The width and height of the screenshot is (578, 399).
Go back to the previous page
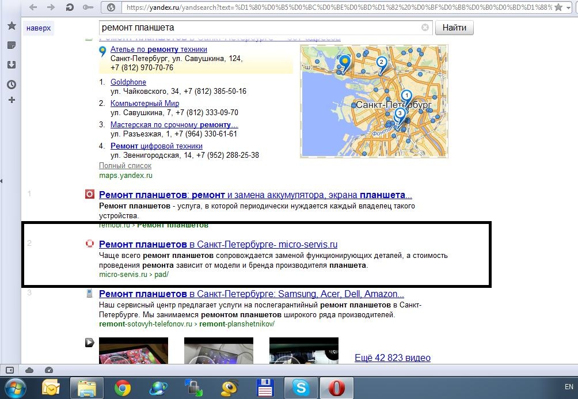tap(33, 7)
